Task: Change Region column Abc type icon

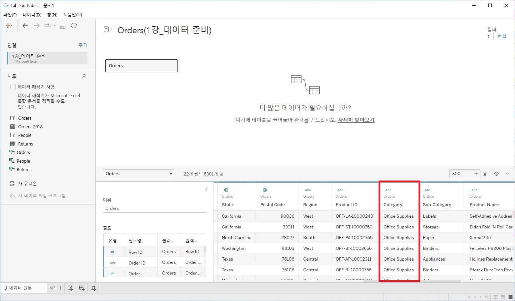Action: [x=308, y=190]
